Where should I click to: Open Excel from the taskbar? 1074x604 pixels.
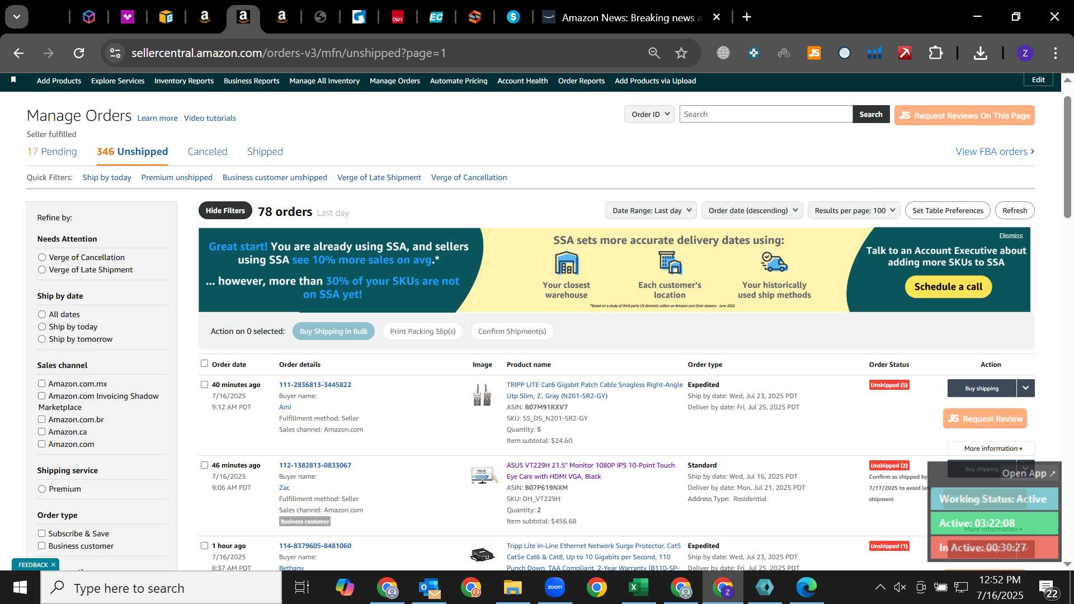click(x=638, y=587)
